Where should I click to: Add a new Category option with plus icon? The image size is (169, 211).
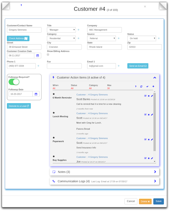pyautogui.click(x=79, y=38)
